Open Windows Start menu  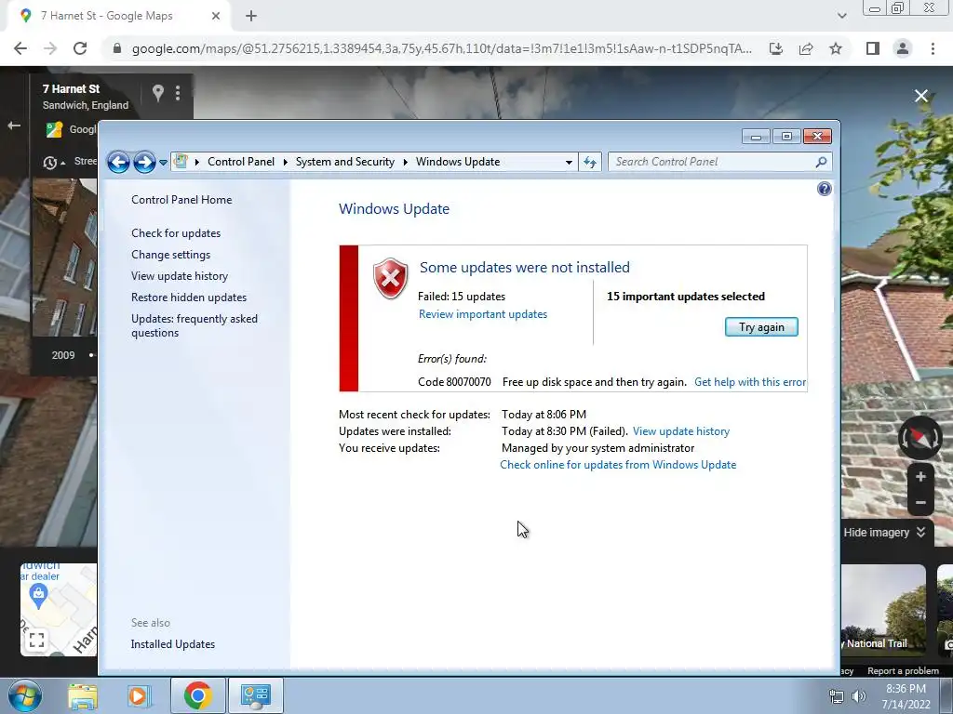coord(24,695)
